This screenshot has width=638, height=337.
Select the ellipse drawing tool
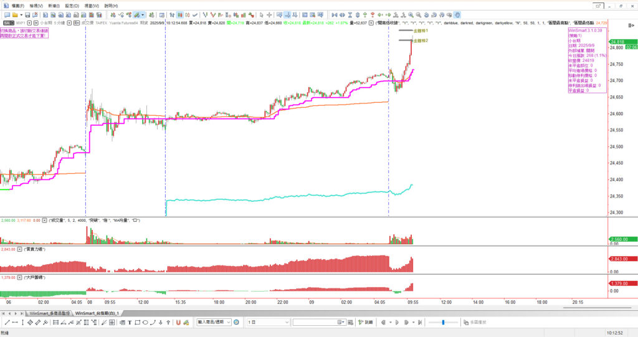(145, 322)
